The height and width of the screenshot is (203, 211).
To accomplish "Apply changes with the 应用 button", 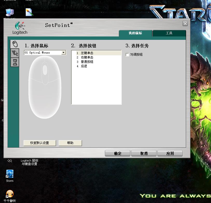I will [x=170, y=153].
